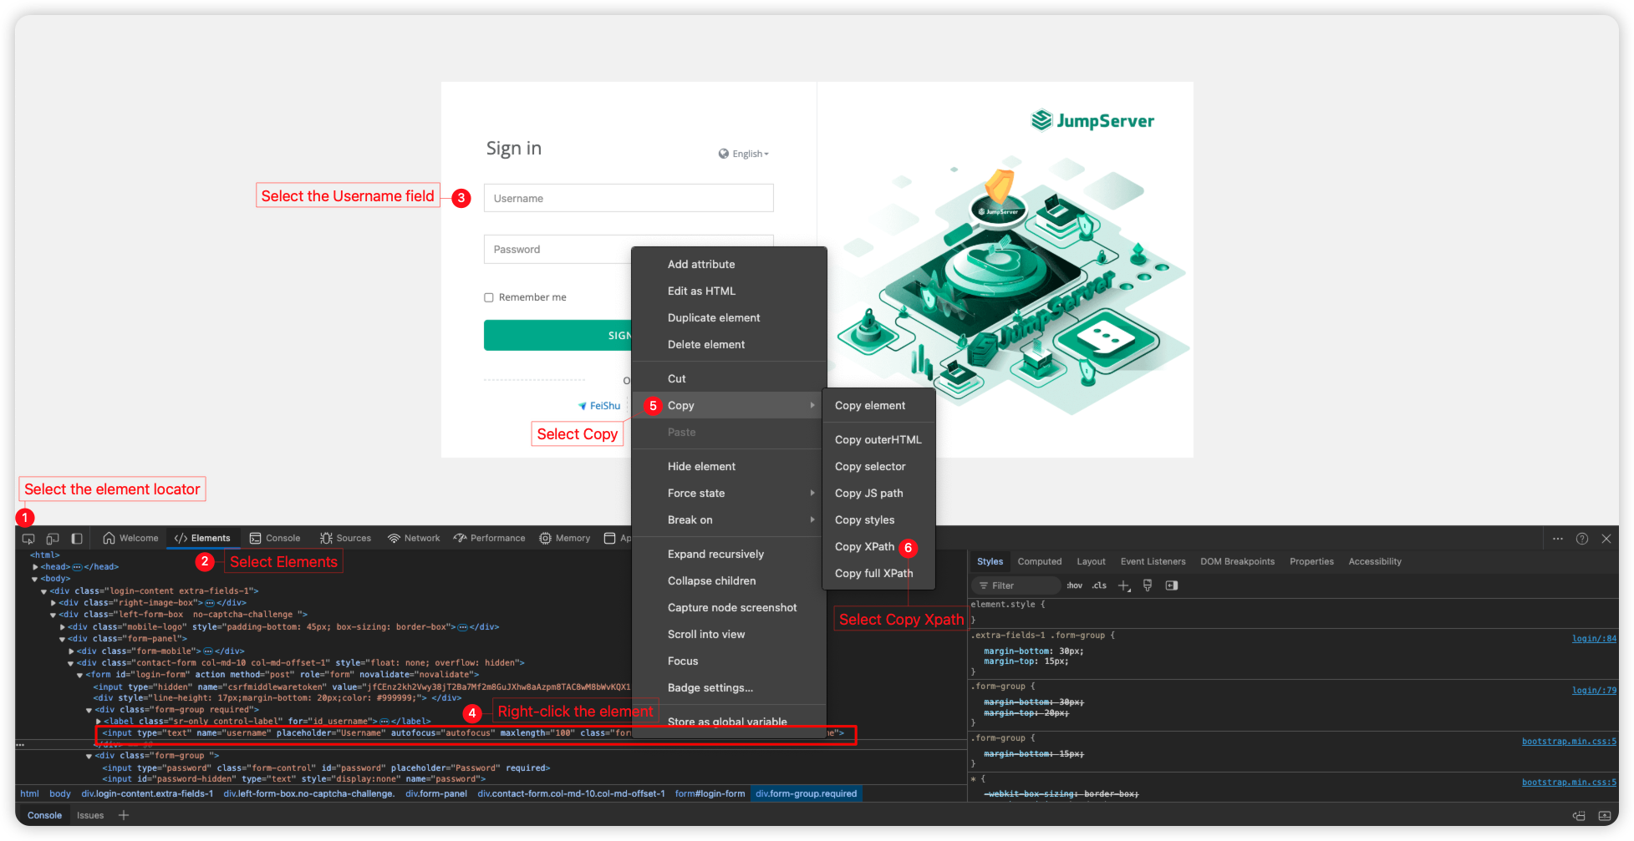Screen dimensions: 1634x841
Task: Click form#login-form breadcrumb
Action: 710,794
